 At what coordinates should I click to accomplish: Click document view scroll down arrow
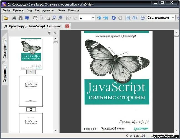tap(176, 131)
